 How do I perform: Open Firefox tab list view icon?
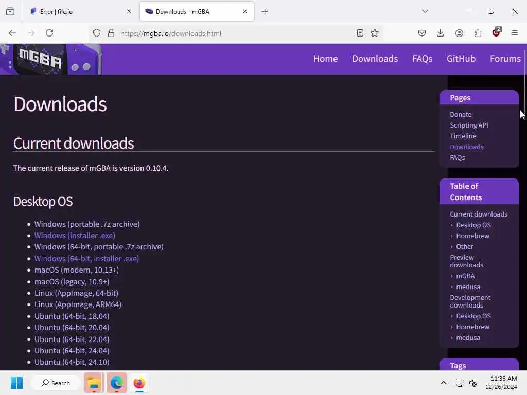click(x=10, y=11)
